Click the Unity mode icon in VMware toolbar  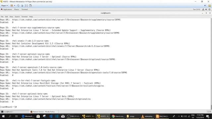[30, 6]
